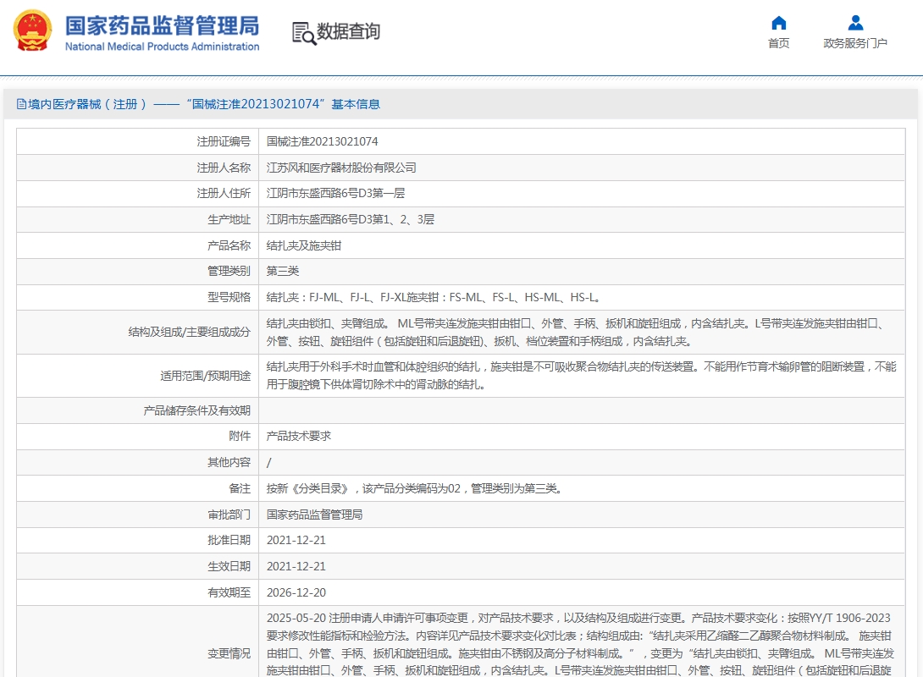923x677 pixels.
Task: Click the 注册证编号 label cell
Action: click(x=138, y=142)
